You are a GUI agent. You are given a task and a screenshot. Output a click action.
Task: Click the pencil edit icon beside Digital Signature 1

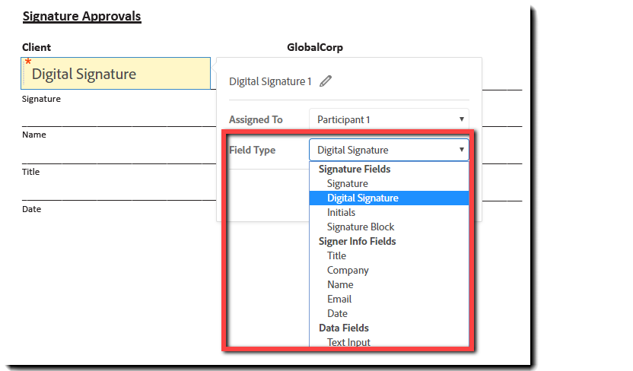pos(326,81)
